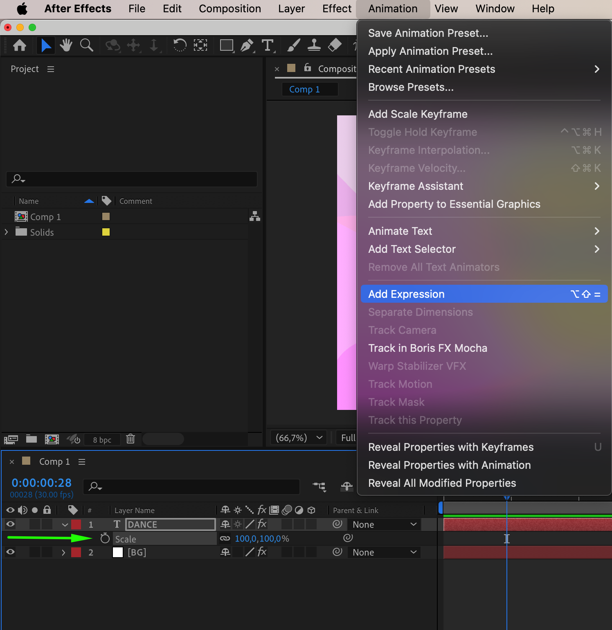
Task: Open the Comp 1 timeline panel menu
Action: coord(82,461)
